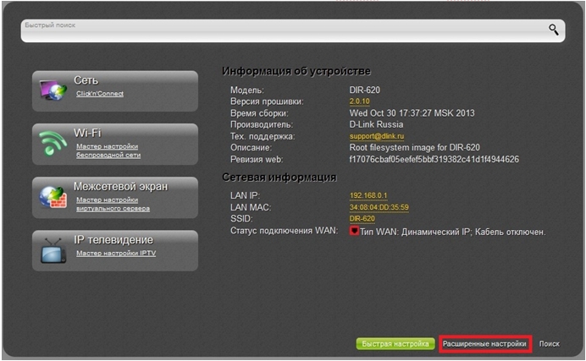
Task: Click the SSID DIR-620 link
Action: [x=362, y=218]
